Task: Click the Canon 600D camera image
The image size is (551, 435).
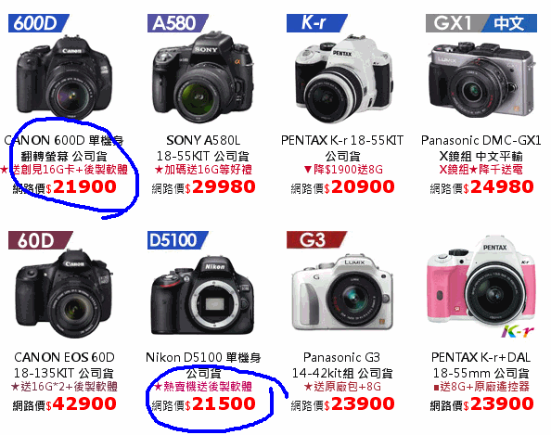Action: pos(64,77)
